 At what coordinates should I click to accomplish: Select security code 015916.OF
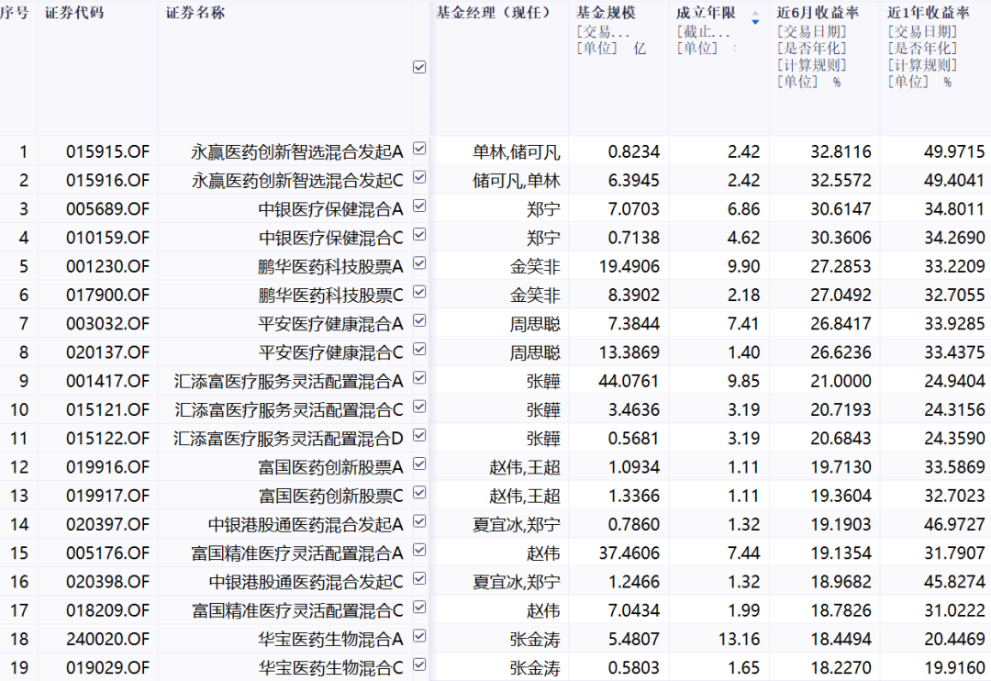pyautogui.click(x=107, y=181)
